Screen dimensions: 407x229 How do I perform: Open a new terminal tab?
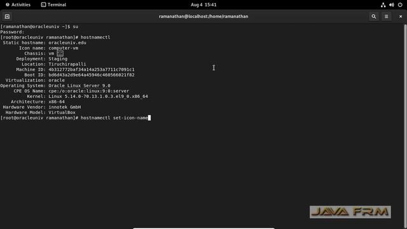coord(7,17)
